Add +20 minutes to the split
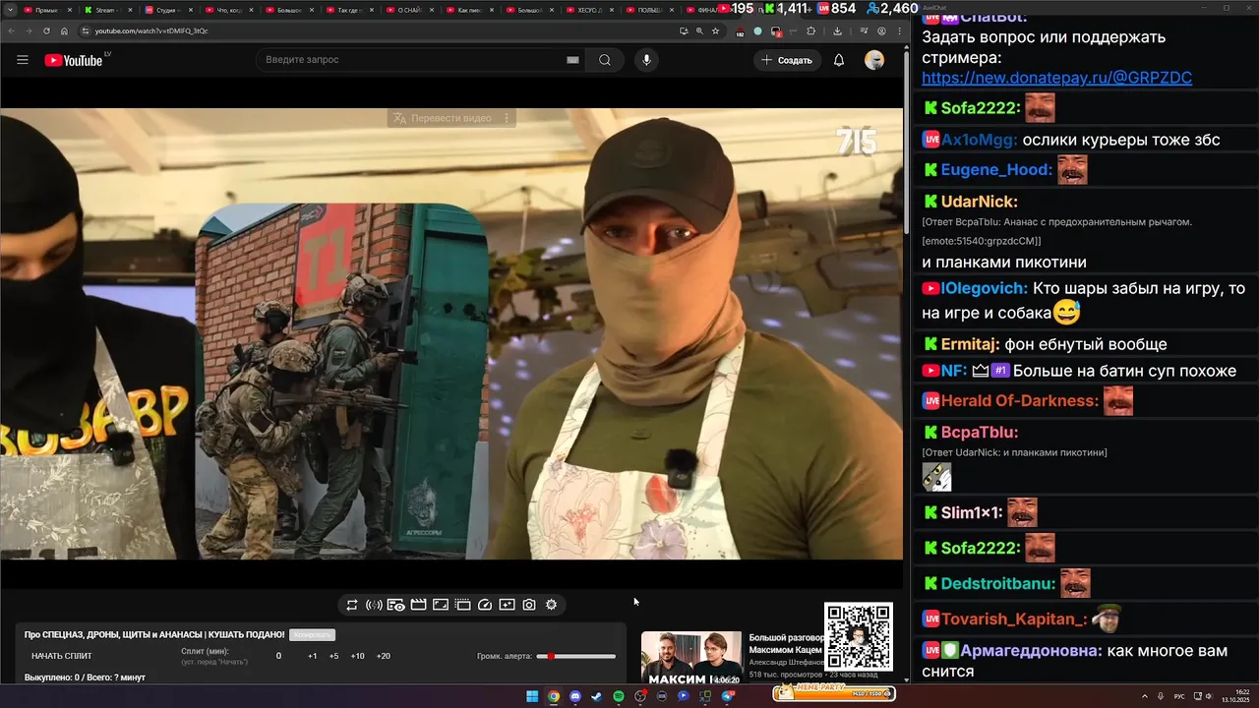The image size is (1259, 708). (x=384, y=656)
